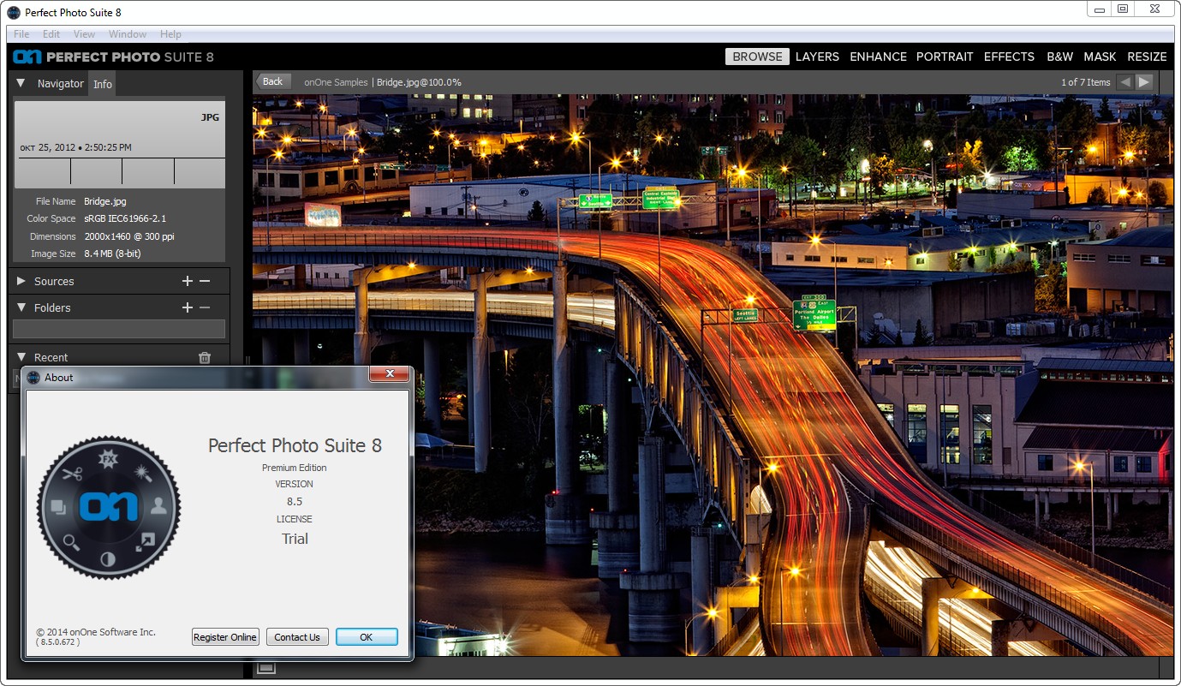Screen dimensions: 1181x686
Task: Click the 'Premium Edition' text
Action: point(295,468)
